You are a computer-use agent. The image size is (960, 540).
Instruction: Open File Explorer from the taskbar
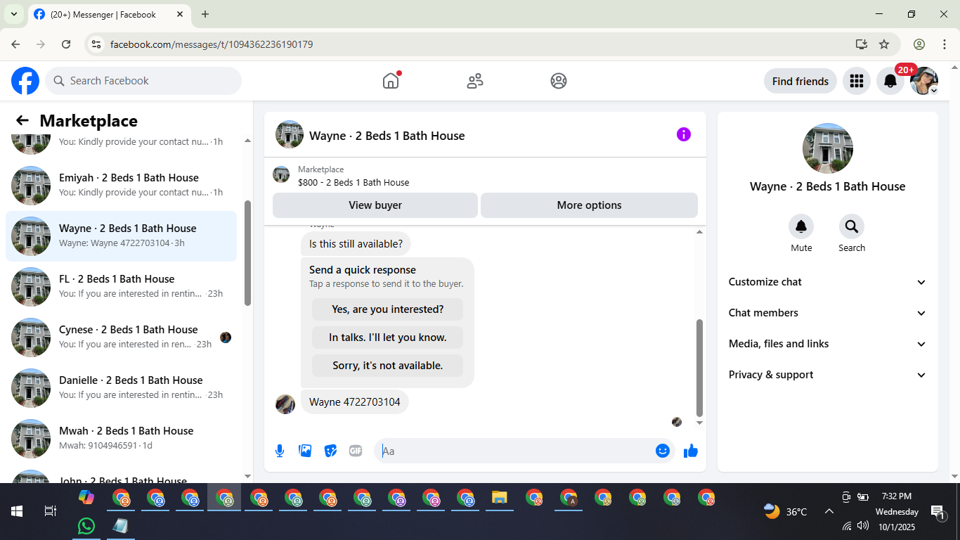point(499,498)
